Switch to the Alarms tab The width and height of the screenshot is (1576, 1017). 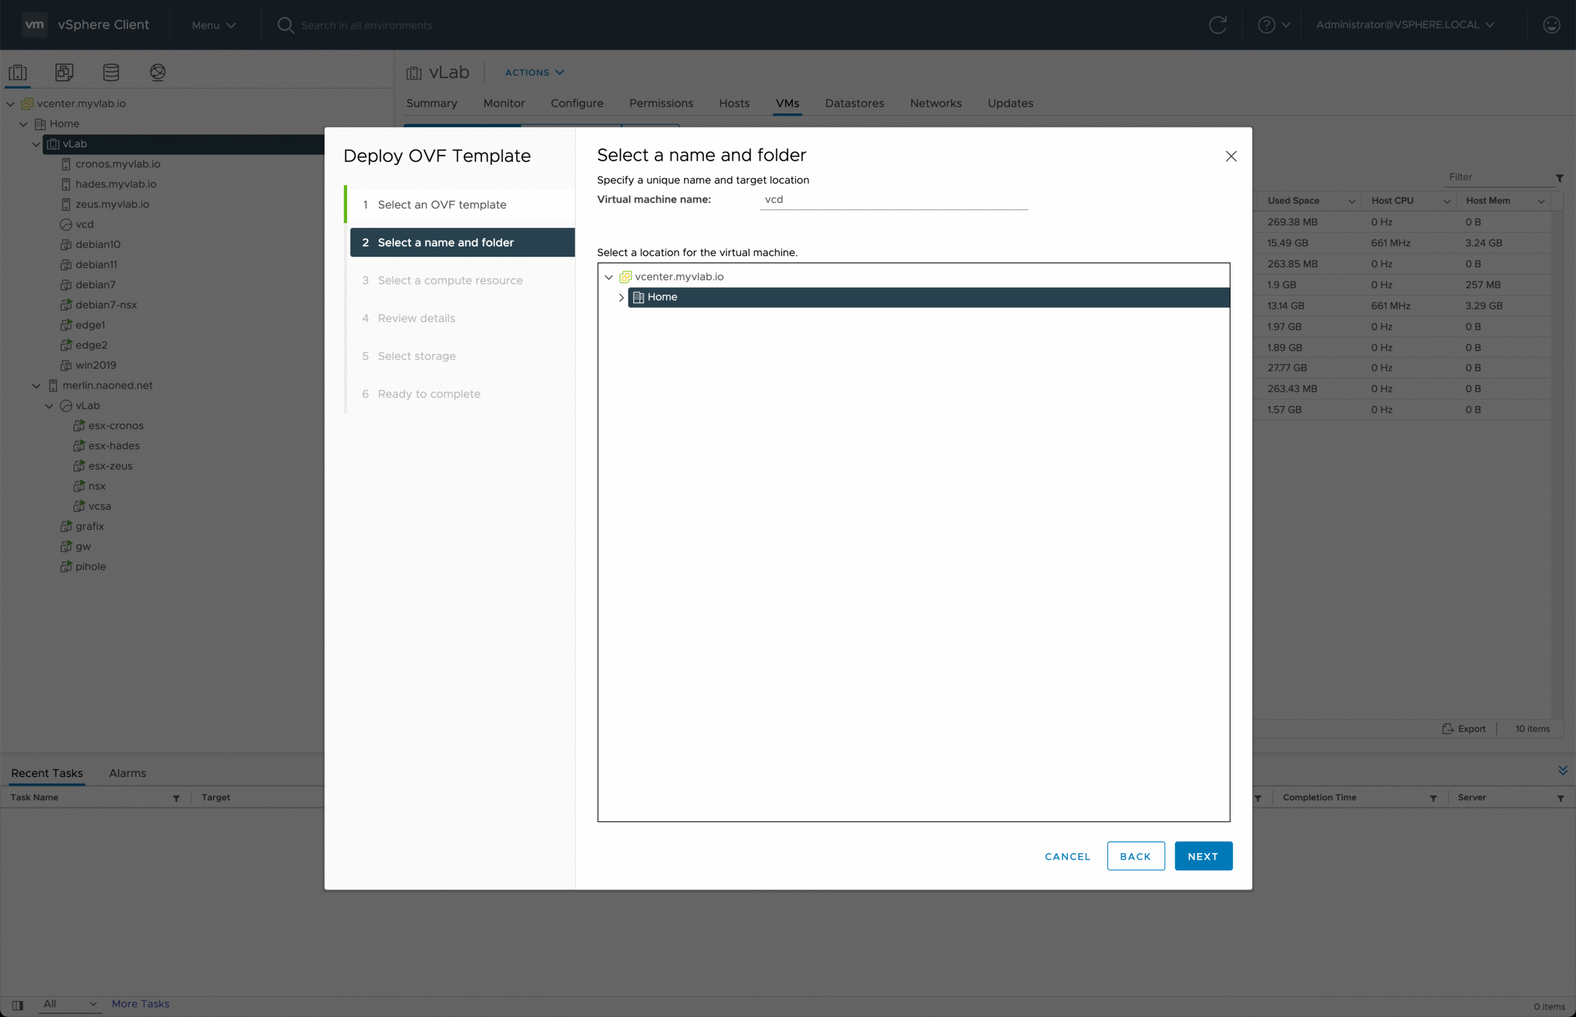pos(127,773)
